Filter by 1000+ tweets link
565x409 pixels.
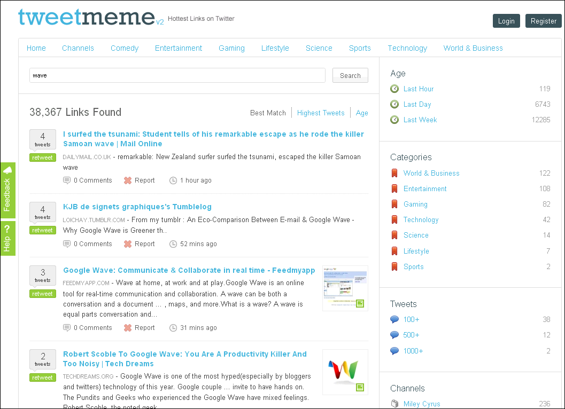[x=413, y=351]
